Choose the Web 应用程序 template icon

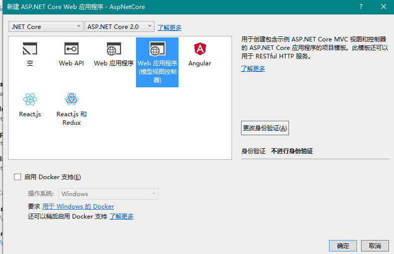coord(113,48)
